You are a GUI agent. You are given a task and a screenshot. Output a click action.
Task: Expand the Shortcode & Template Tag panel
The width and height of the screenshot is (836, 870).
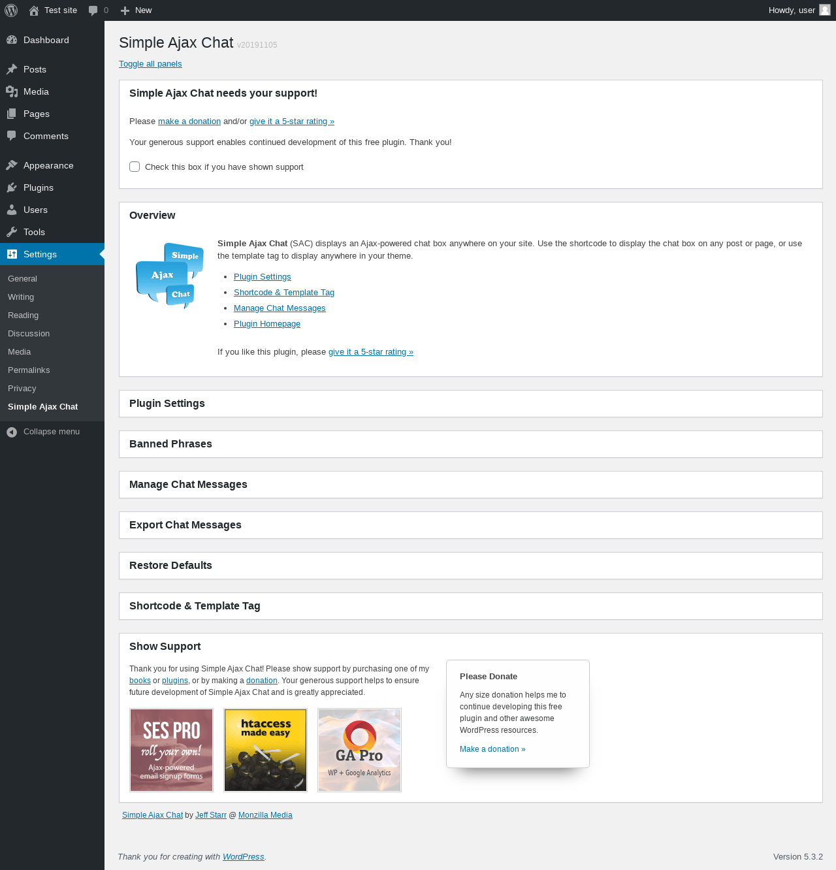471,606
